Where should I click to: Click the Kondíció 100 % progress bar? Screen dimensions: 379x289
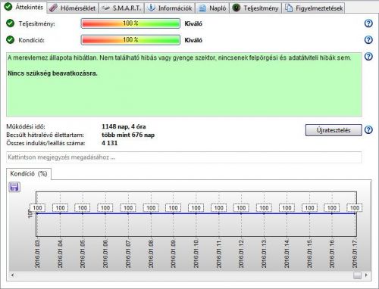click(130, 40)
